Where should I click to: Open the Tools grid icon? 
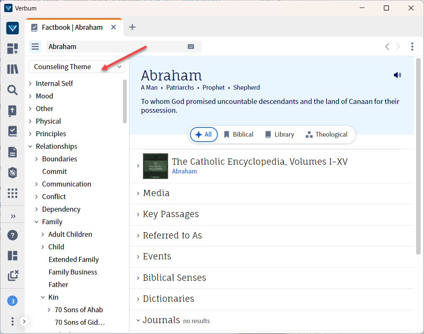(x=13, y=193)
